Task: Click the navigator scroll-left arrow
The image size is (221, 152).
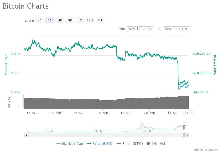Action: [26, 135]
